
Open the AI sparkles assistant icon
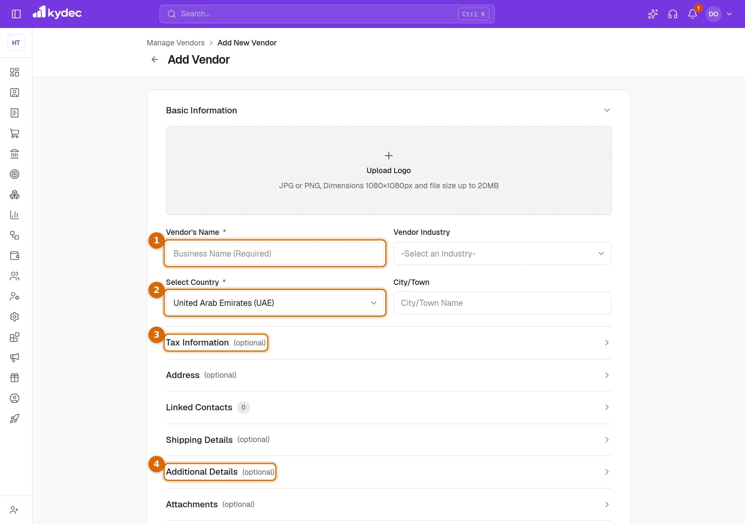click(x=653, y=14)
